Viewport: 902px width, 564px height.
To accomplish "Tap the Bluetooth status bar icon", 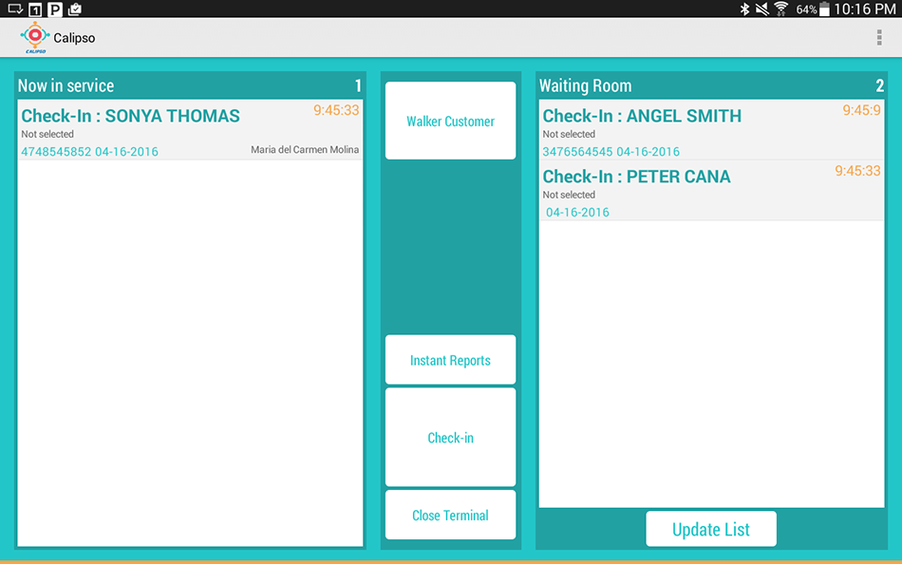I will (x=745, y=9).
